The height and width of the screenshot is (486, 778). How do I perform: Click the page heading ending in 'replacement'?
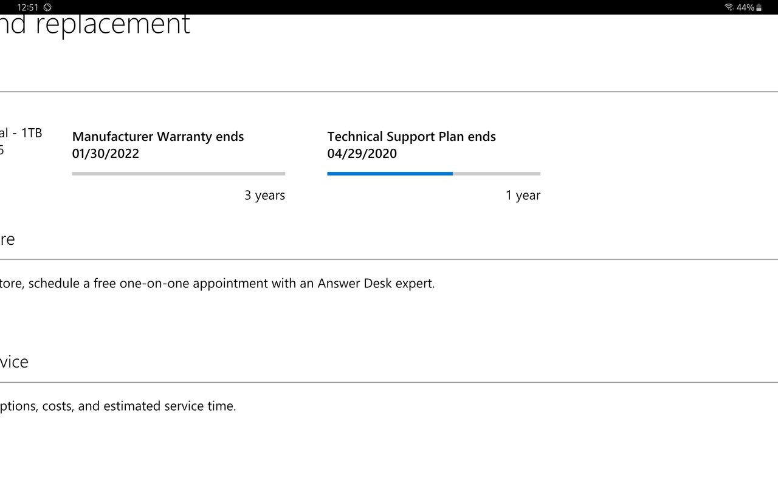95,26
